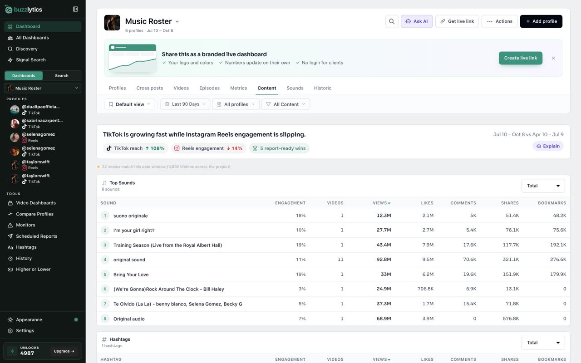Open the All Content filter

286,104
